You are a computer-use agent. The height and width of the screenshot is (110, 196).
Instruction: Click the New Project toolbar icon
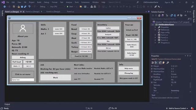[14, 6]
